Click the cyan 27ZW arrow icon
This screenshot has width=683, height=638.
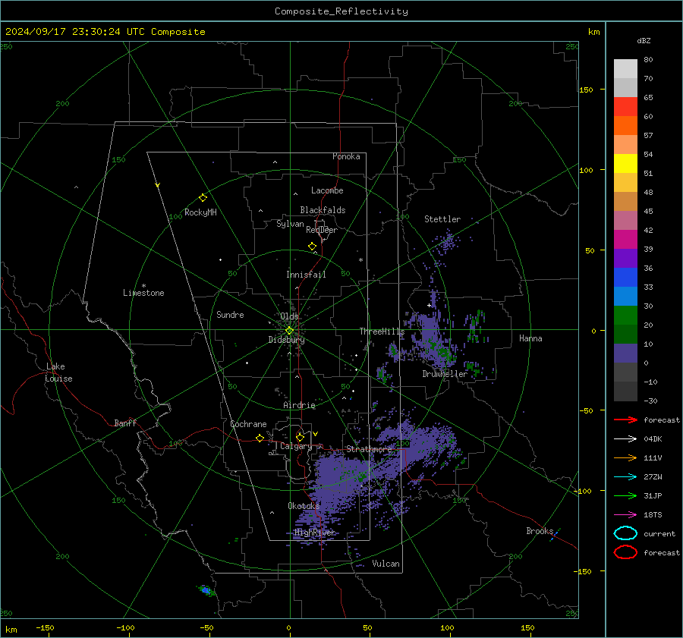tap(625, 477)
